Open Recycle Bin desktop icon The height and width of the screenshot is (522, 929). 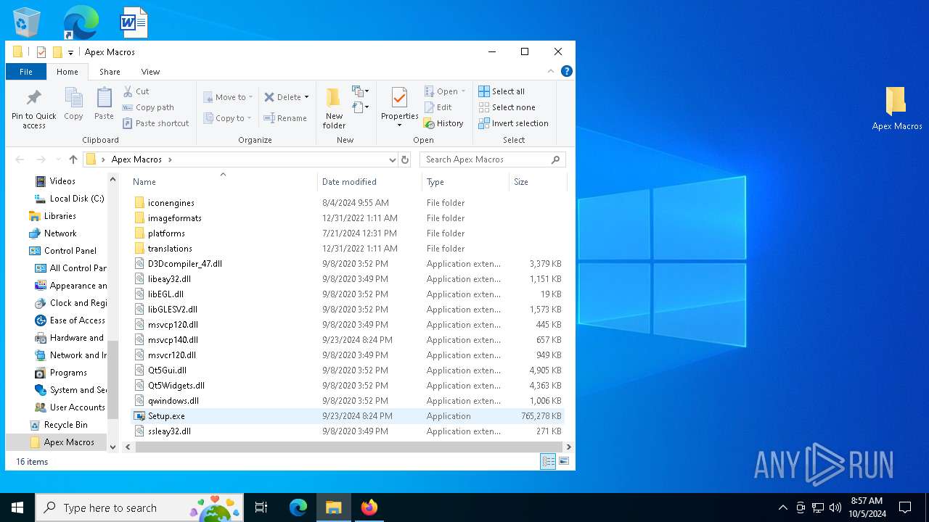point(27,22)
